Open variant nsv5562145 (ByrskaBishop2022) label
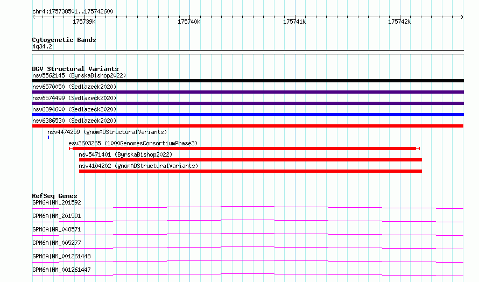 79,75
